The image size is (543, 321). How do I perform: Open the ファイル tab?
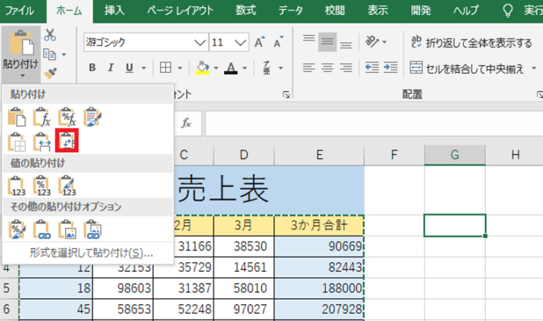(x=19, y=11)
